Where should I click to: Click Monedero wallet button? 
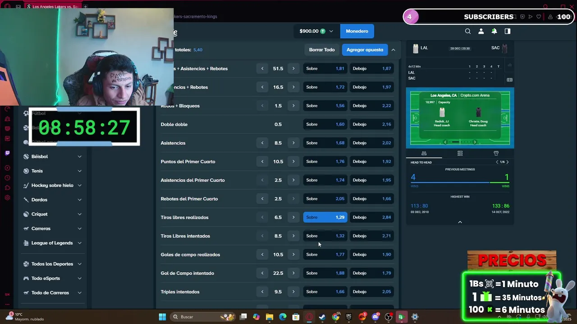coord(357,31)
